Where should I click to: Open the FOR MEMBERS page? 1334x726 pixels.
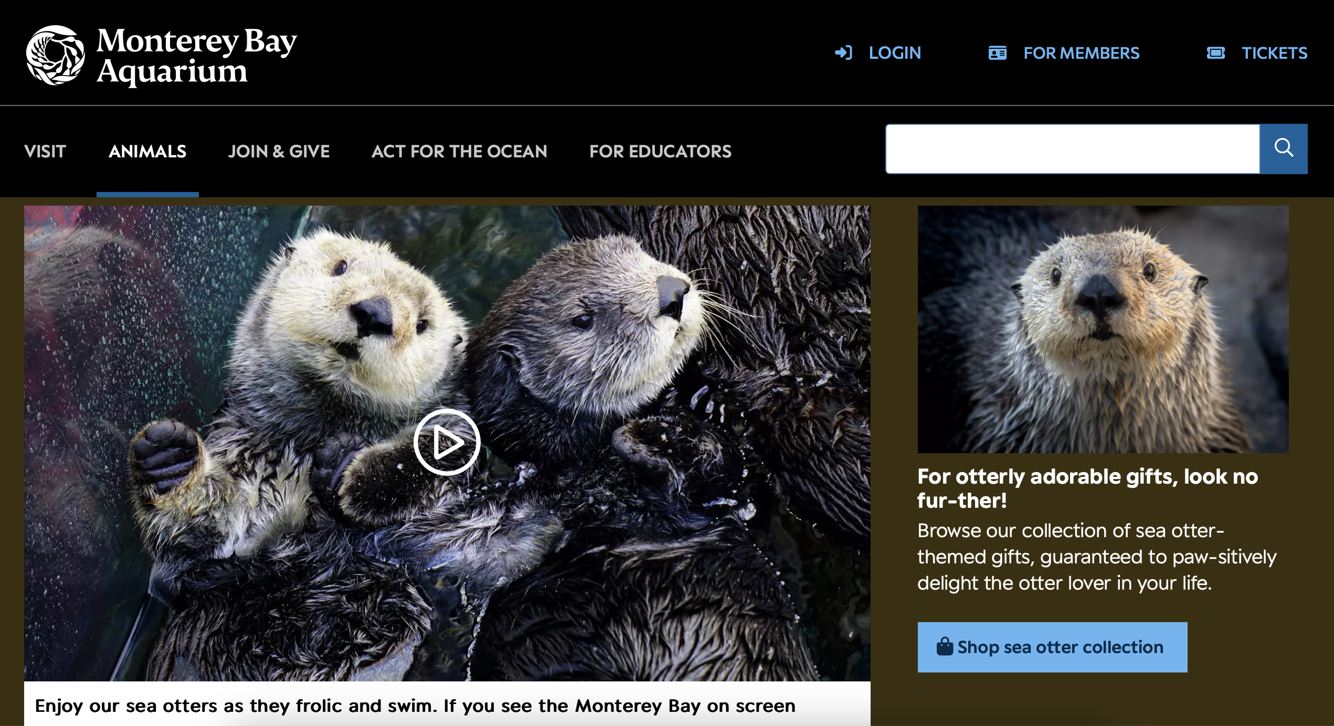pos(1082,52)
